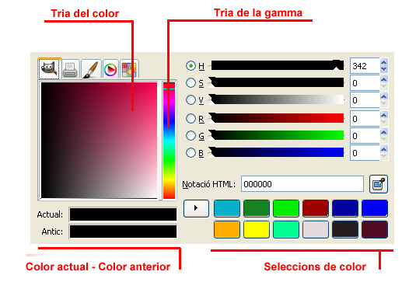Image resolution: width=409 pixels, height=282 pixels.
Task: Open the CMYK printer selector tab
Action: click(71, 69)
